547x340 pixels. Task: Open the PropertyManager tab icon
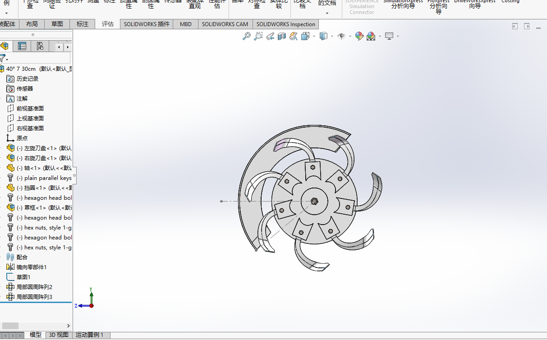(22, 46)
